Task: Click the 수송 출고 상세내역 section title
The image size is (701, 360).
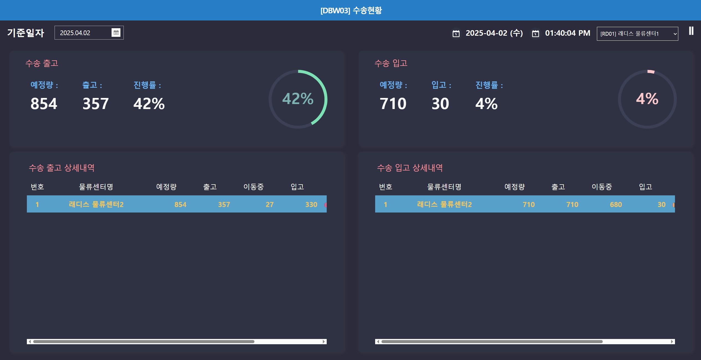Action: (61, 168)
